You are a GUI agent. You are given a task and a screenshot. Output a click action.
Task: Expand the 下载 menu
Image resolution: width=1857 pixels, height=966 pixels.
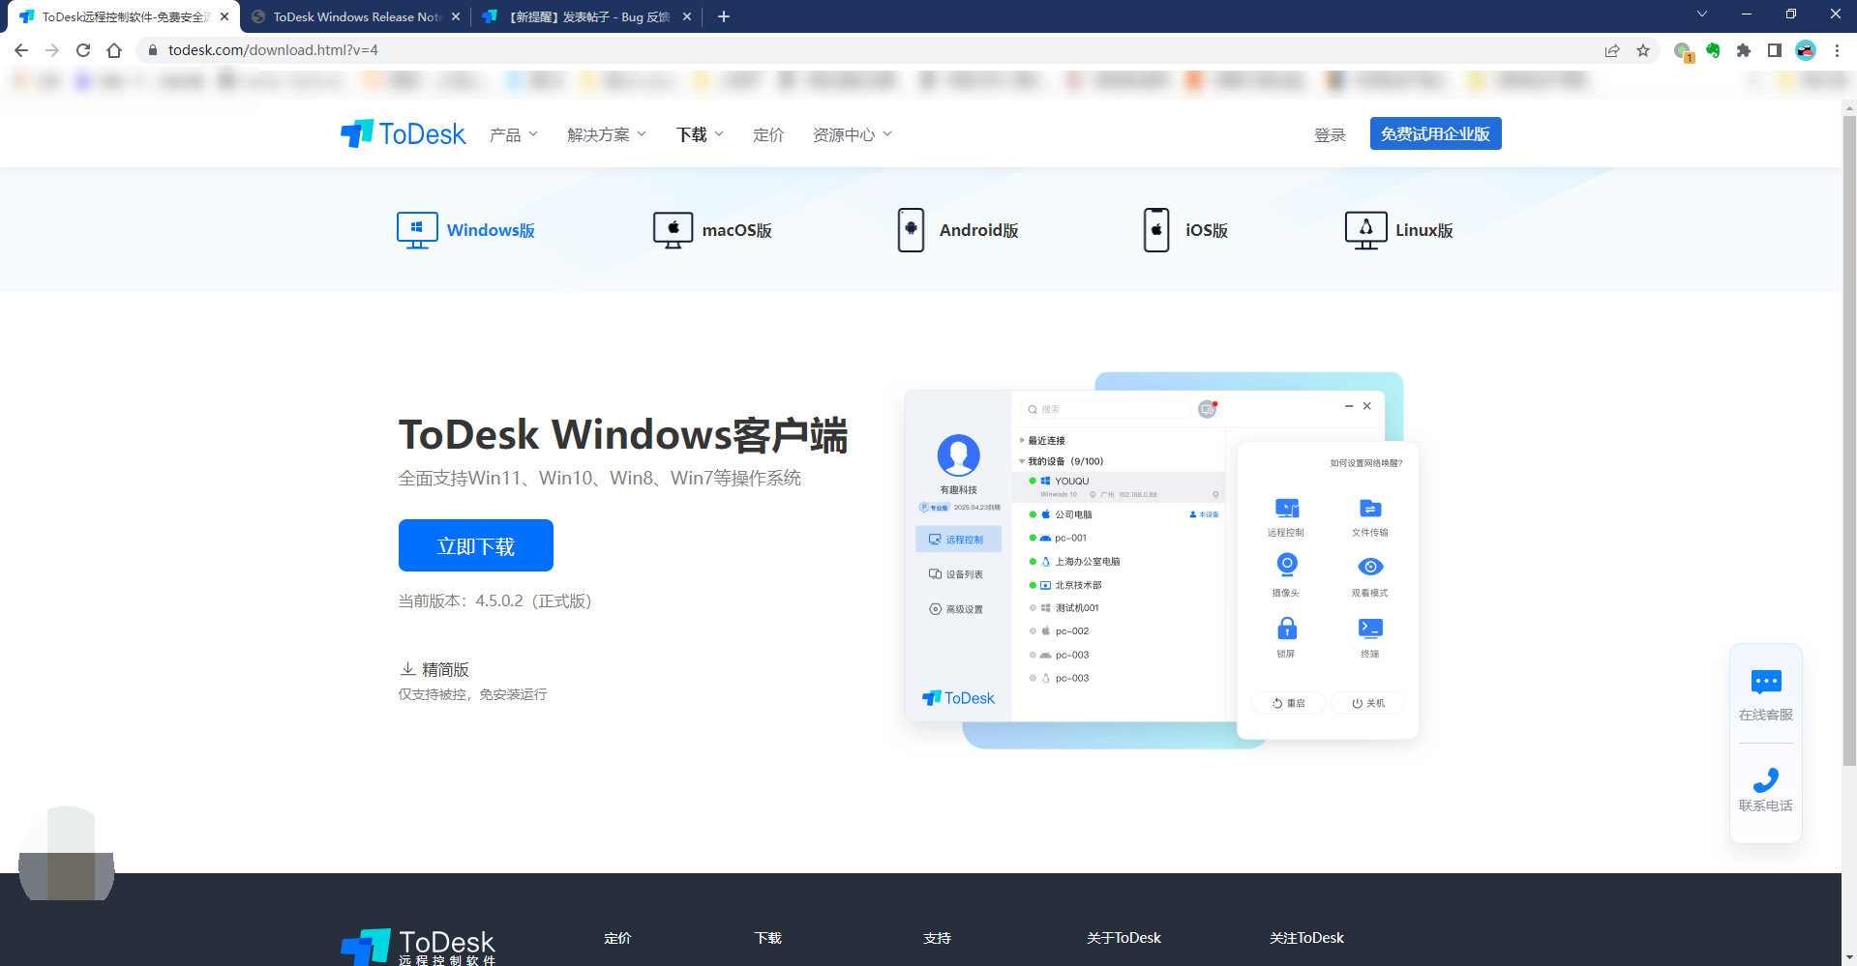click(x=700, y=134)
